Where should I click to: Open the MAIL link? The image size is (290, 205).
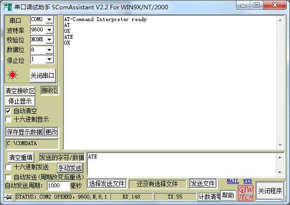pyautogui.click(x=233, y=181)
